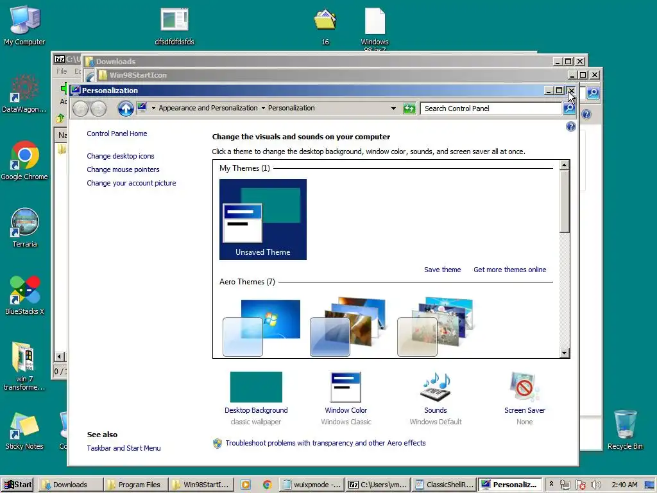Screen dimensions: 657x493
Task: Switch to ClassicShellR... taskbar button
Action: (x=444, y=485)
